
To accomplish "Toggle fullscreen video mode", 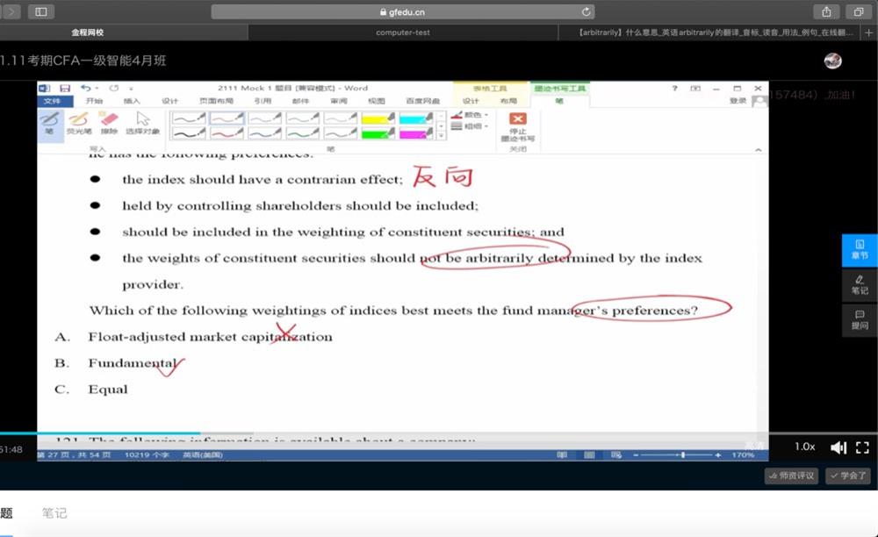I will coord(862,447).
